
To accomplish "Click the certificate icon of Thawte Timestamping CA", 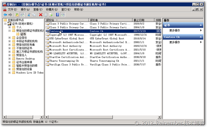I will click(x=47, y=61).
